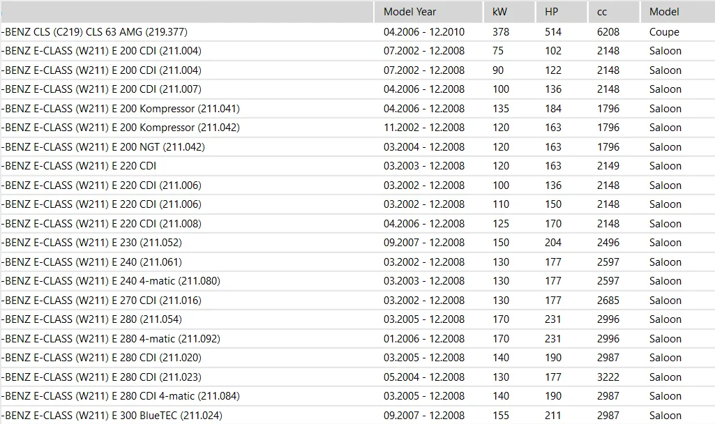Select the E 230 (211.052) row
The width and height of the screenshot is (715, 424).
click(x=357, y=243)
